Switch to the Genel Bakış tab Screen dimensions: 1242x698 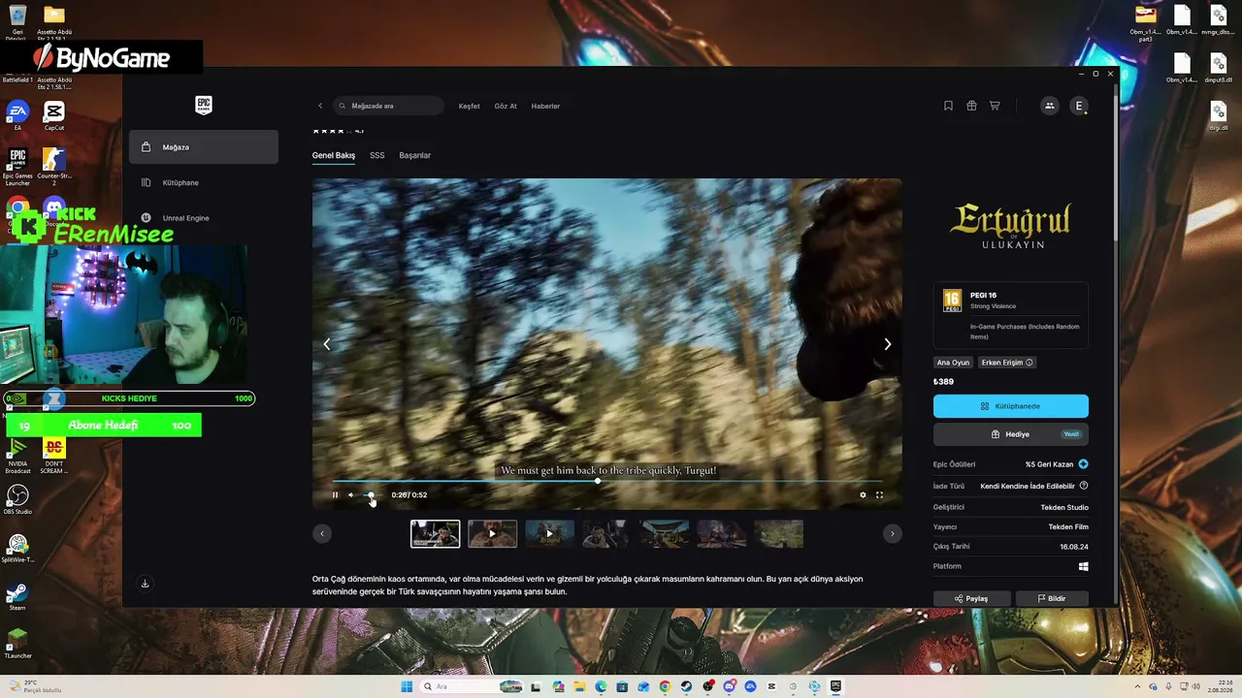334,155
